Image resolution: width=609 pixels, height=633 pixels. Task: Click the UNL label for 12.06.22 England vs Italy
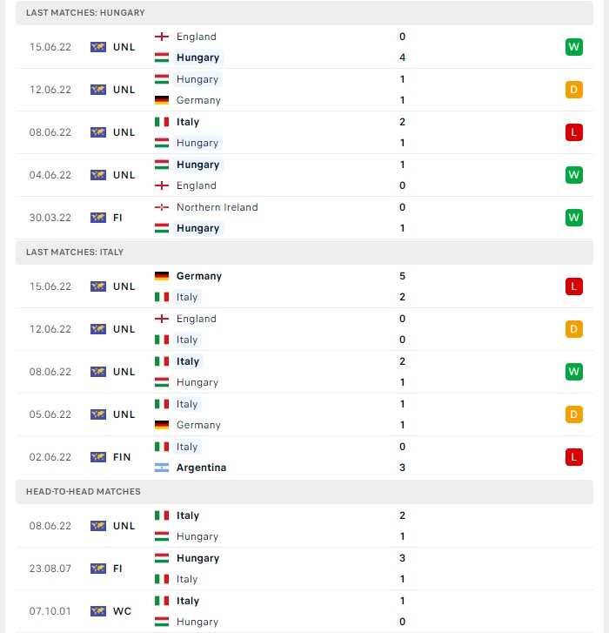[x=124, y=329]
